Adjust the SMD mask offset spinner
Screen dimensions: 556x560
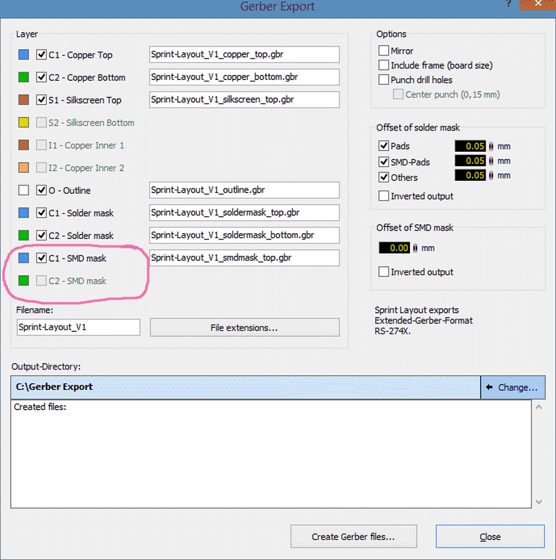415,248
